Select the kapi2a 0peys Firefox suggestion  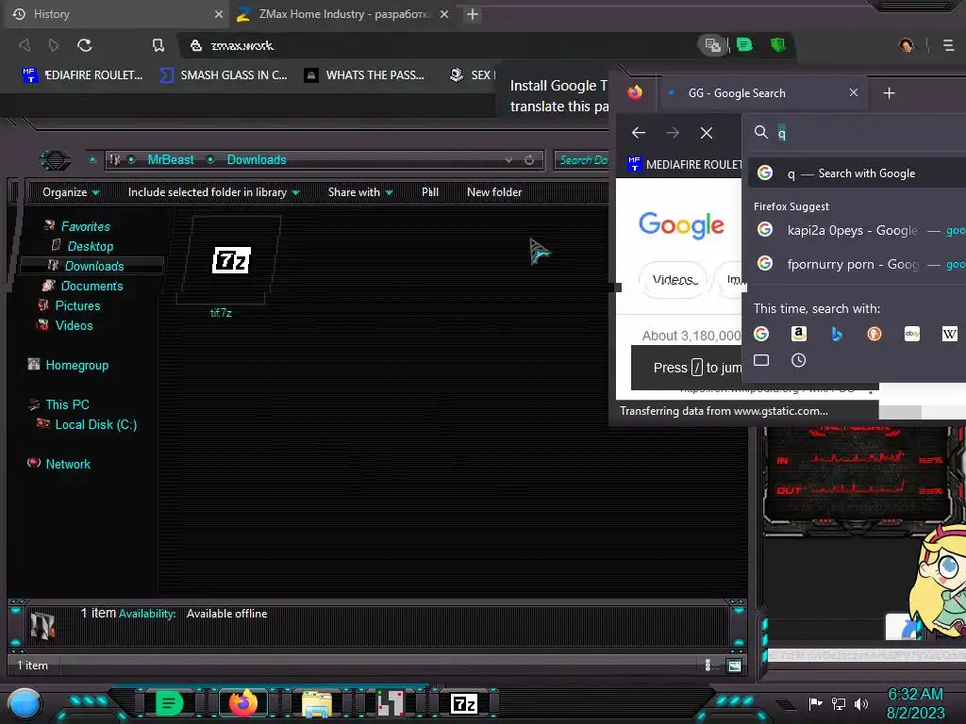pos(858,230)
